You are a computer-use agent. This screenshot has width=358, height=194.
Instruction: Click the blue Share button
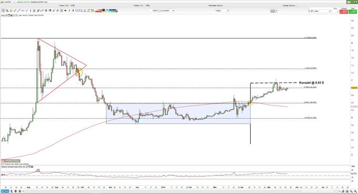coord(5,191)
